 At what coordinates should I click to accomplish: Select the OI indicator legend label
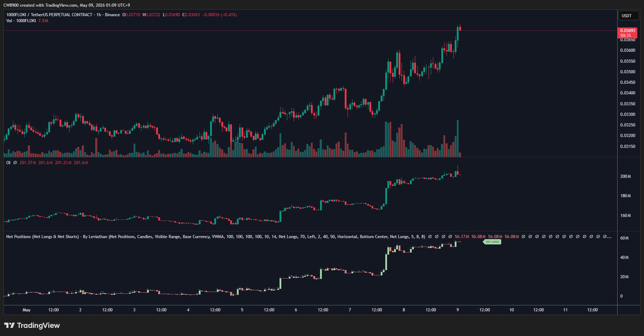pyautogui.click(x=8, y=163)
